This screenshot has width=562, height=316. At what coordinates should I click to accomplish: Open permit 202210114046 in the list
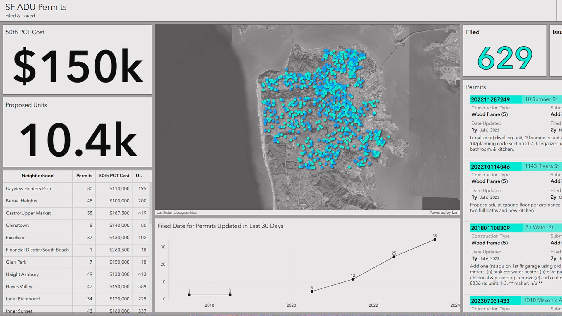(490, 167)
